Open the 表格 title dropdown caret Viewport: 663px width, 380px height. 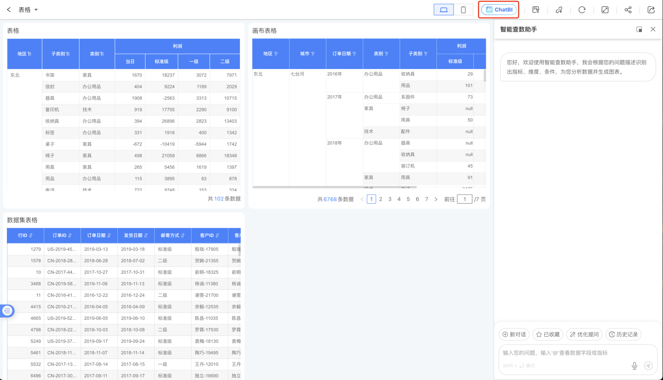(36, 10)
